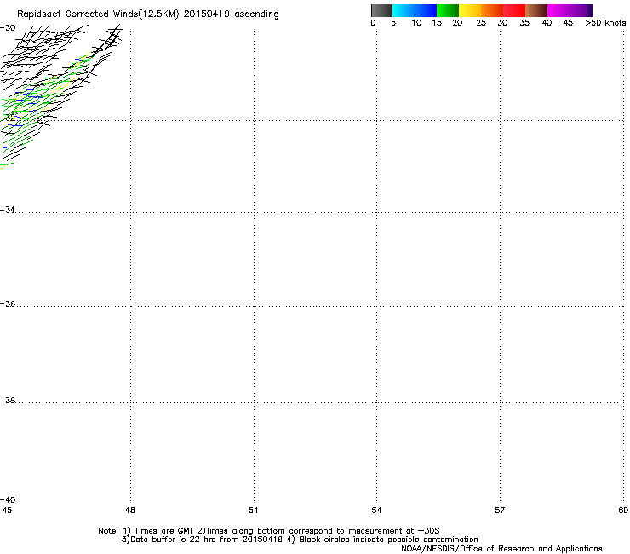Click the 54 longitude axis label

376,511
